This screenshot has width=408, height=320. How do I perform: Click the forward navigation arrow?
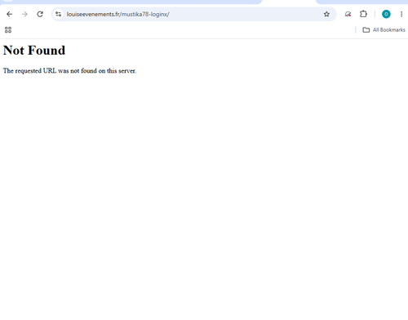(x=24, y=14)
